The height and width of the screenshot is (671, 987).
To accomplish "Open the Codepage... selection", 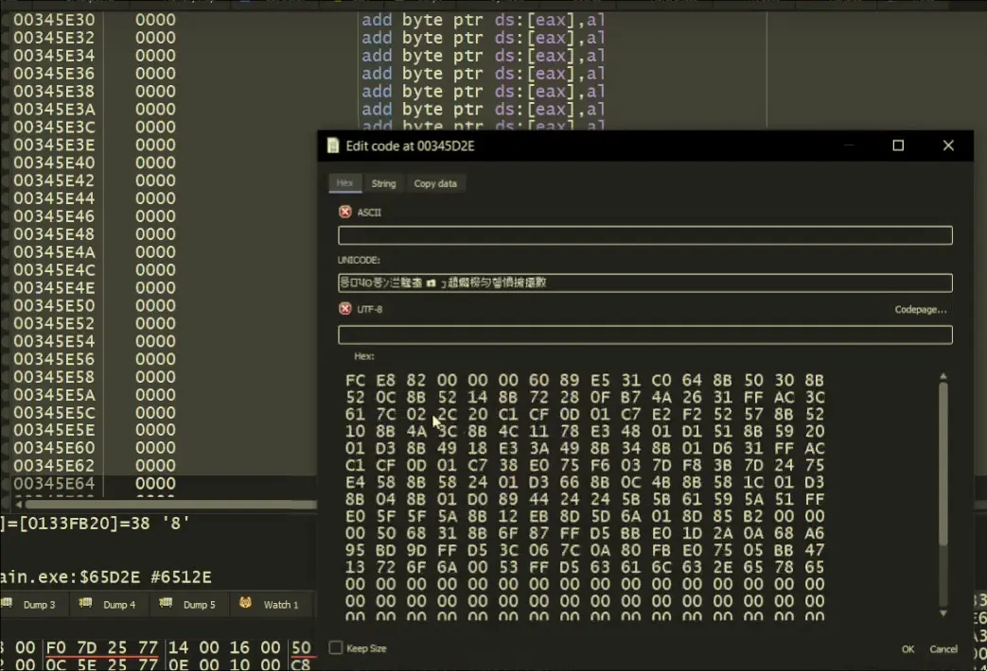I will tap(921, 310).
